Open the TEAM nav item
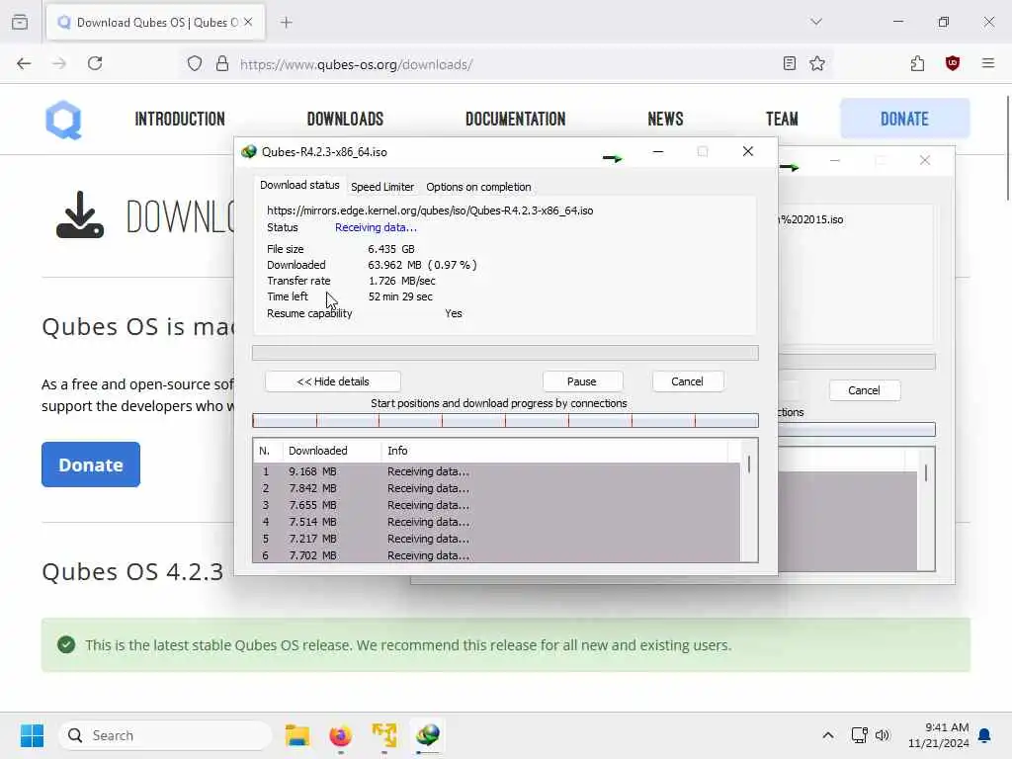 pos(782,119)
